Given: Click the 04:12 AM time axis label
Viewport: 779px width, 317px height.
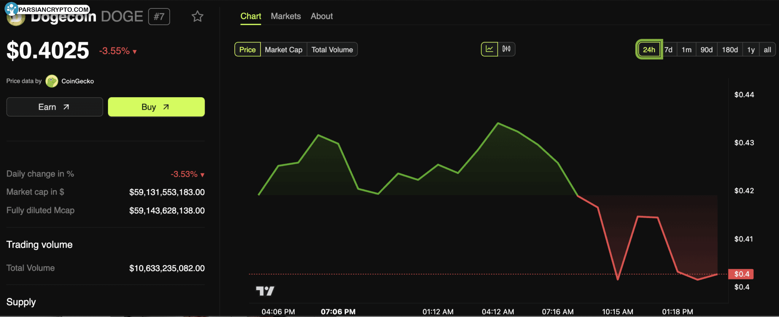Looking at the screenshot, I should pos(498,312).
